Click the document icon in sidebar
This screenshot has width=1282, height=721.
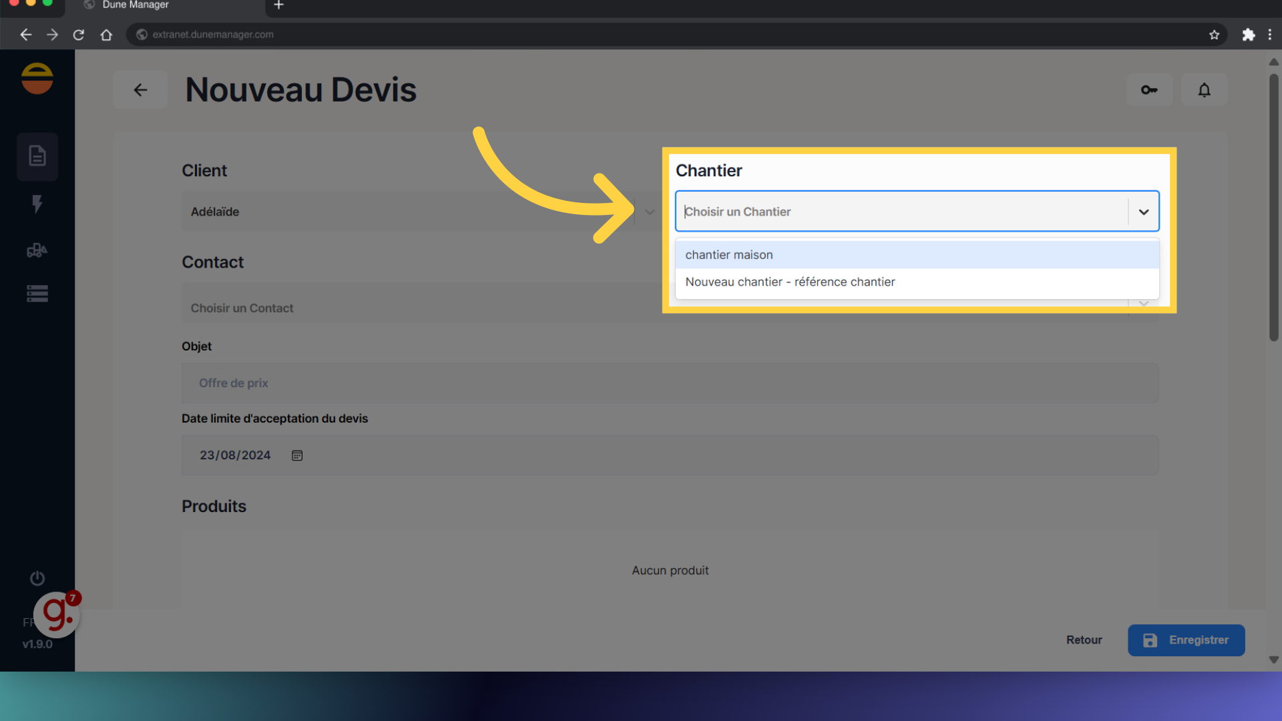pos(37,156)
